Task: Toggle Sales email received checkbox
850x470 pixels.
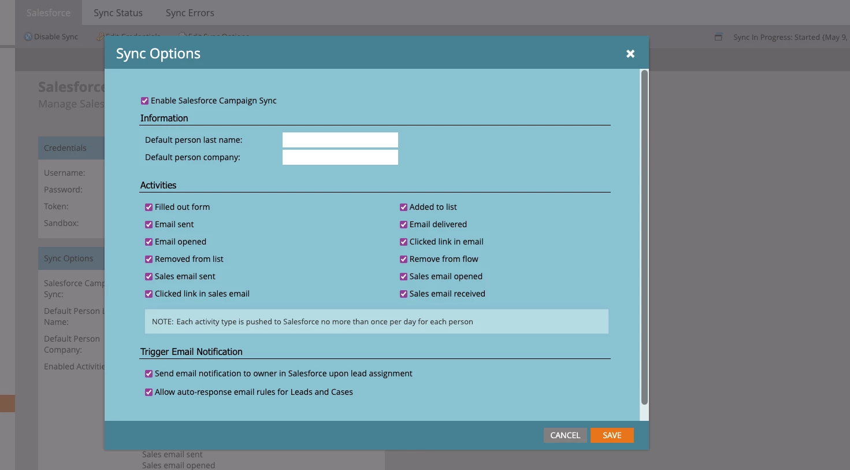Action: [x=403, y=294]
